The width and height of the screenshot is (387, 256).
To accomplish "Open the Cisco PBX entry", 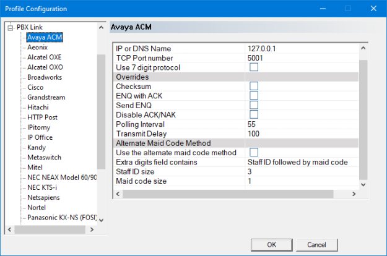I will tap(35, 87).
